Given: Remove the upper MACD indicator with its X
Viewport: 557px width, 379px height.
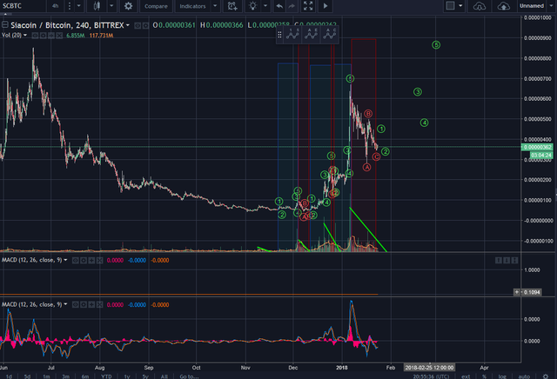Looking at the screenshot, I should pyautogui.click(x=100, y=261).
